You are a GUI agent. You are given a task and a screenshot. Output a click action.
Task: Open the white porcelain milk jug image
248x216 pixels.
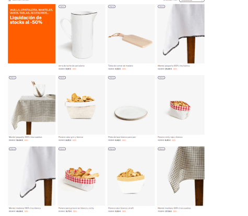(x=81, y=34)
